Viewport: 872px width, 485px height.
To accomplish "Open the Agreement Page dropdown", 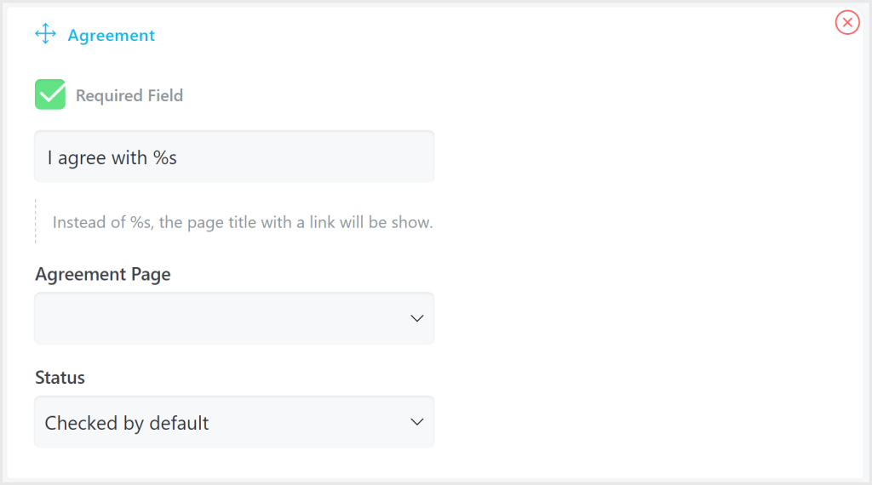I will coord(234,318).
